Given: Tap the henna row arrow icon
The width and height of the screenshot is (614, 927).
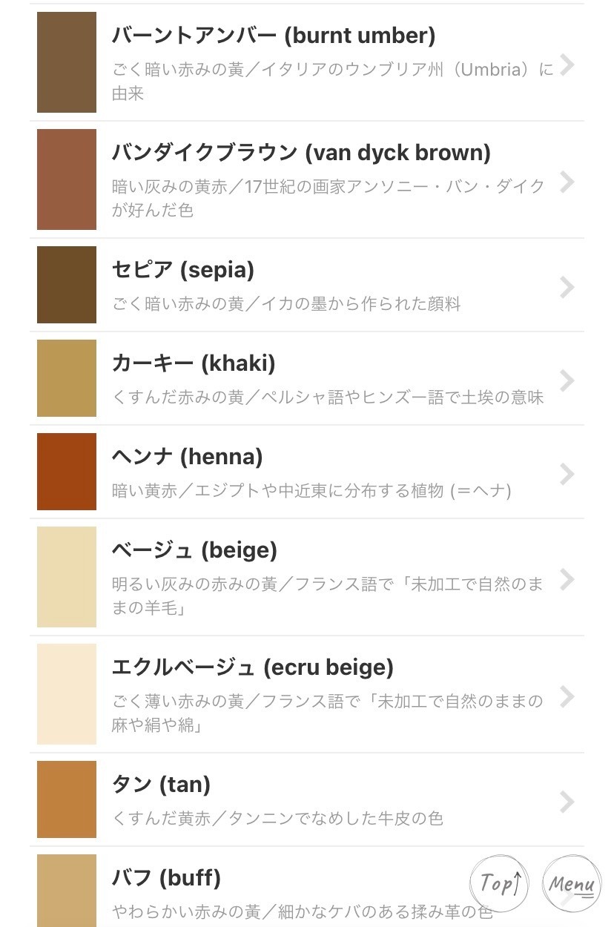Looking at the screenshot, I should pyautogui.click(x=567, y=475).
